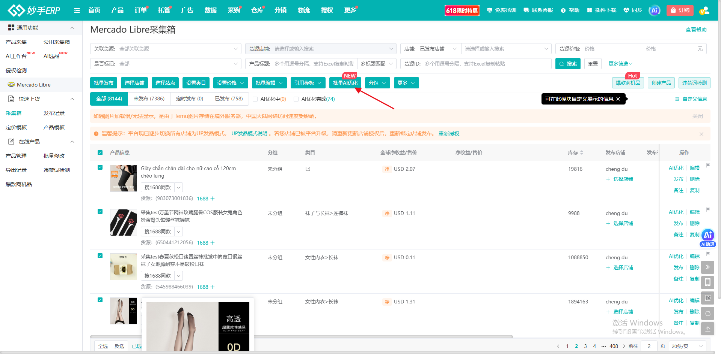Switch to the 未发布 (7386) tab
The image size is (721, 354).
tap(149, 99)
